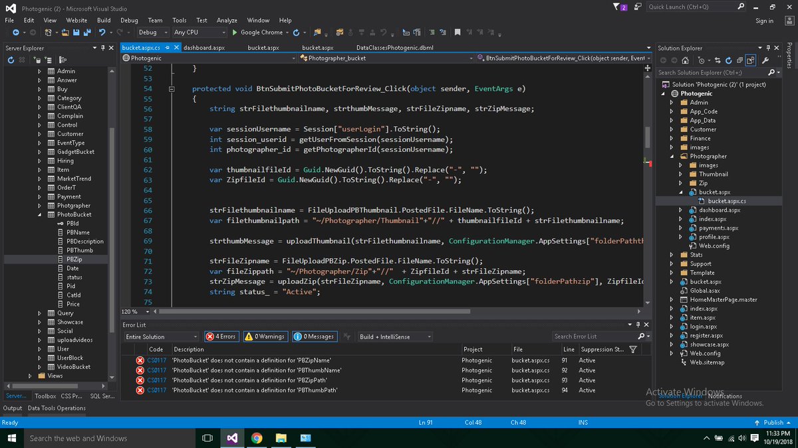Image resolution: width=798 pixels, height=448 pixels.
Task: Click the Quick Launch search box
Action: pos(696,7)
